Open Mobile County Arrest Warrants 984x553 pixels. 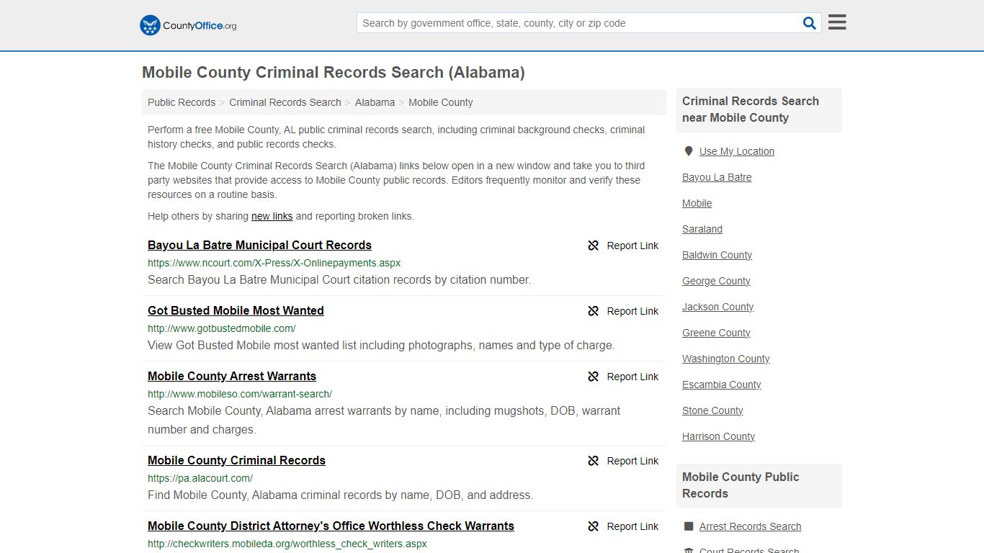coord(232,376)
